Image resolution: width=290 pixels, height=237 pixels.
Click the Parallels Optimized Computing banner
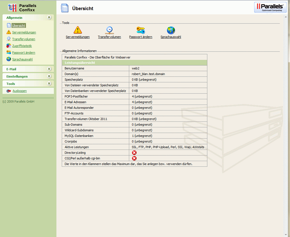click(270, 8)
